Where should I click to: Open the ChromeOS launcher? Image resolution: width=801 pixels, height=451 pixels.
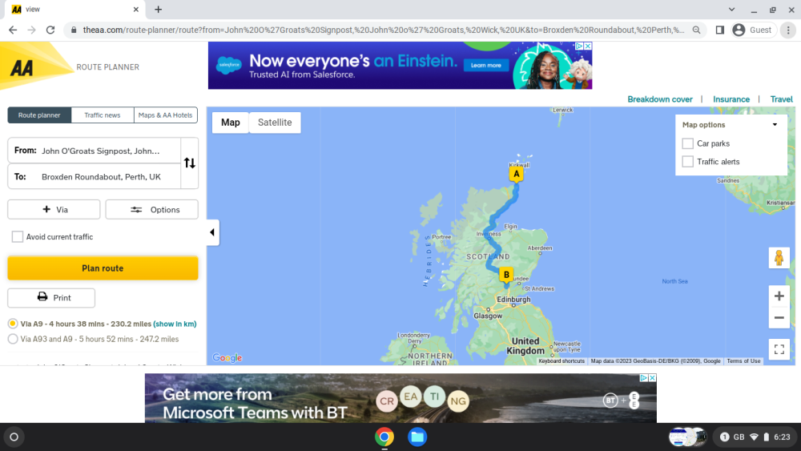click(x=14, y=437)
